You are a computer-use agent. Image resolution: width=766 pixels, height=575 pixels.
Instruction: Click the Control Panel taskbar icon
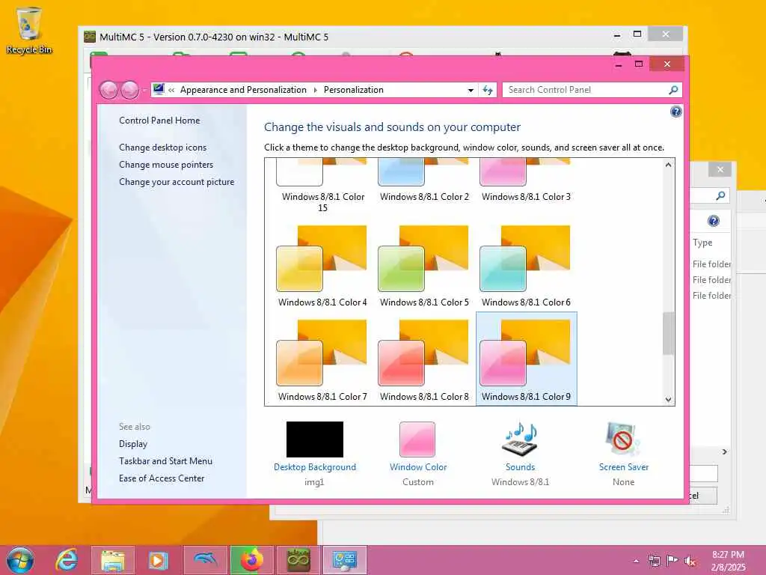[x=344, y=560]
